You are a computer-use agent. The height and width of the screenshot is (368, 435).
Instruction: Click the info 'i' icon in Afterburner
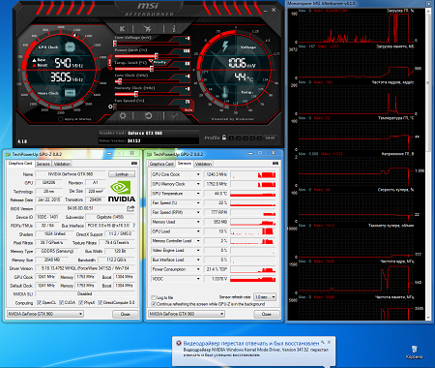point(174,29)
